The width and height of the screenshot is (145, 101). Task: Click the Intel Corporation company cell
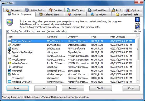tap(77, 45)
